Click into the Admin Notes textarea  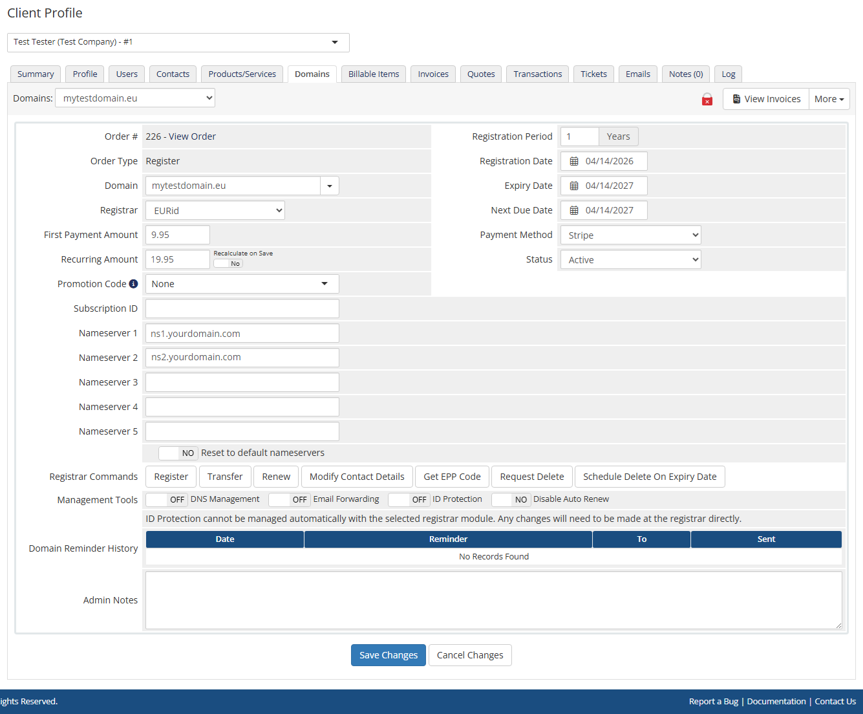point(494,600)
